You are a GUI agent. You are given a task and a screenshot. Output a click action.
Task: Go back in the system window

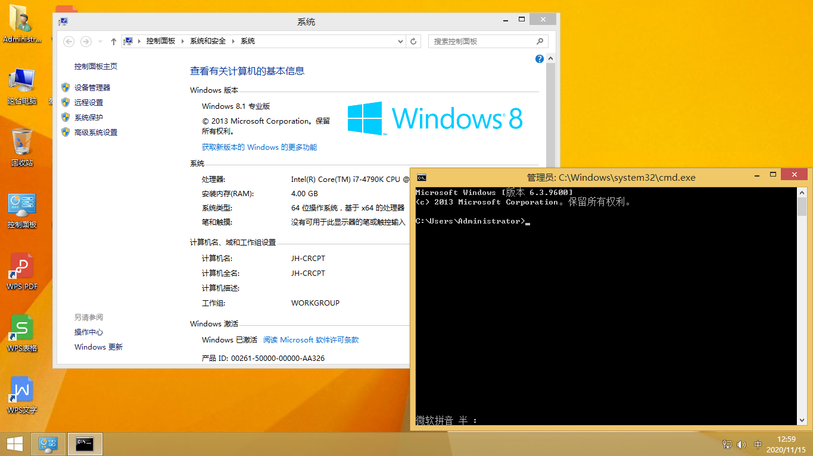click(x=69, y=41)
